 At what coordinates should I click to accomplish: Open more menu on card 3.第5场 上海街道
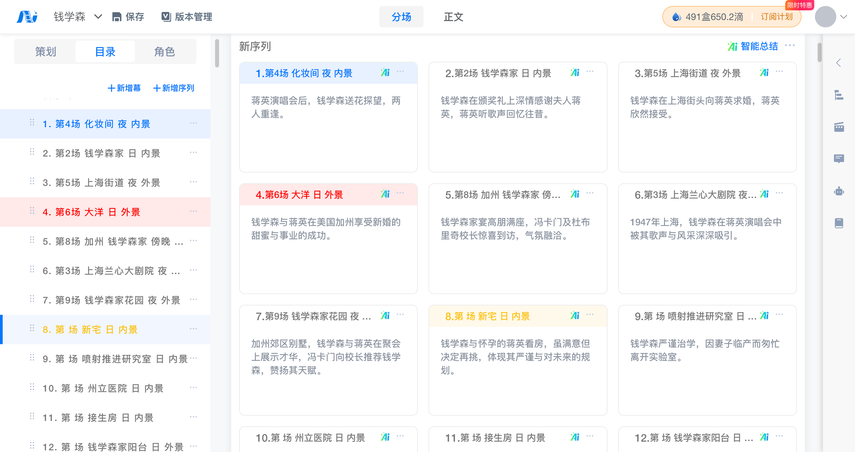779,71
